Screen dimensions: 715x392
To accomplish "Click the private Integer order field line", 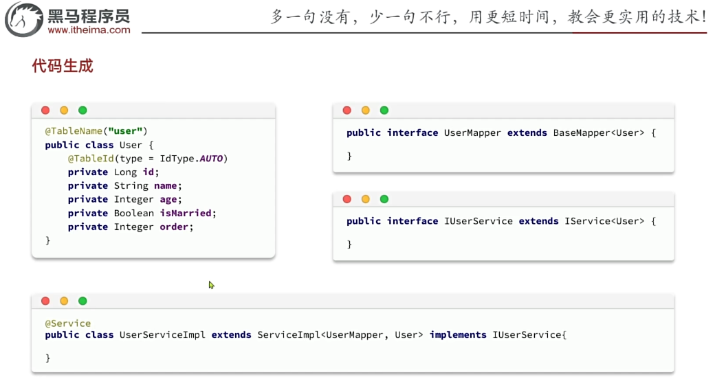I will 131,227.
